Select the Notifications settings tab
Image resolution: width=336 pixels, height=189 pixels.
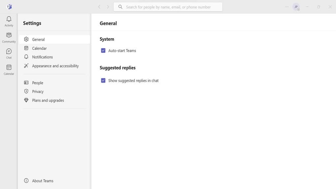click(x=54, y=57)
